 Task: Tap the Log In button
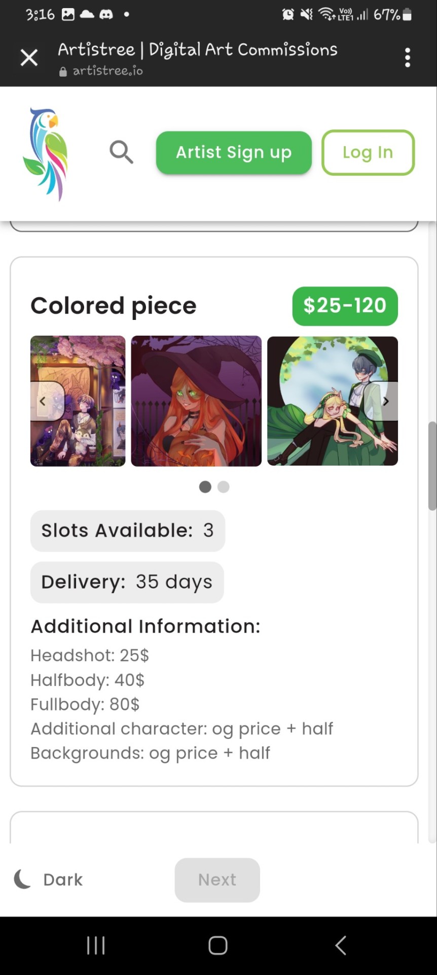pos(368,152)
